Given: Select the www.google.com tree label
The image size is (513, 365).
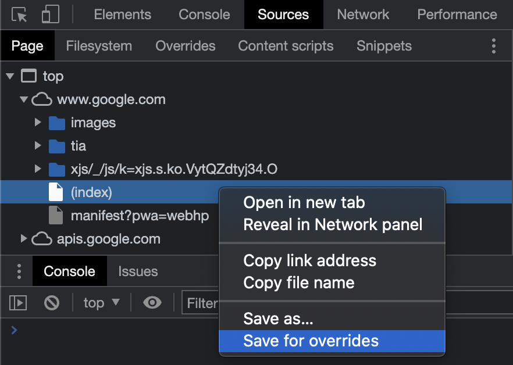Looking at the screenshot, I should click(x=111, y=99).
